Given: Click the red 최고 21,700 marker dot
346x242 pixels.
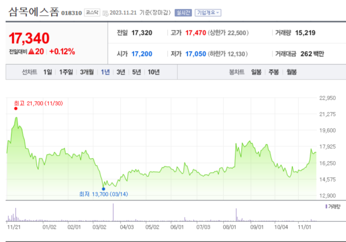Looking at the screenshot, I should pyautogui.click(x=16, y=108).
